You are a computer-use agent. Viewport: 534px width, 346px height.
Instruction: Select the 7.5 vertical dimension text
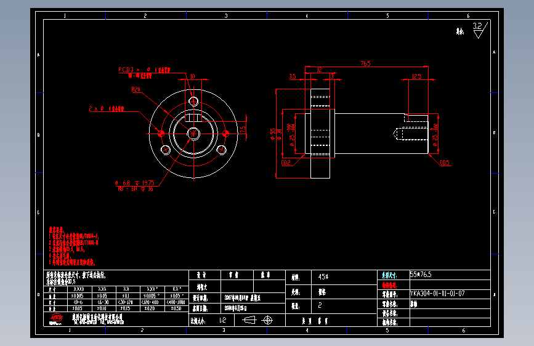click(x=243, y=130)
